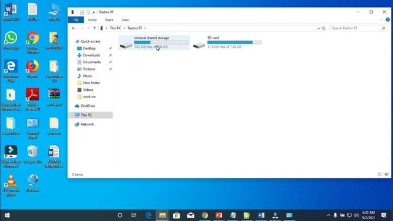Open Network desktop icon
This screenshot has width=393, height=221.
(x=33, y=183)
